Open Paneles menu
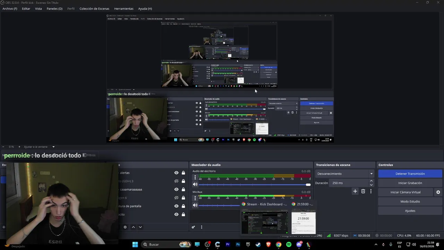 [54, 9]
